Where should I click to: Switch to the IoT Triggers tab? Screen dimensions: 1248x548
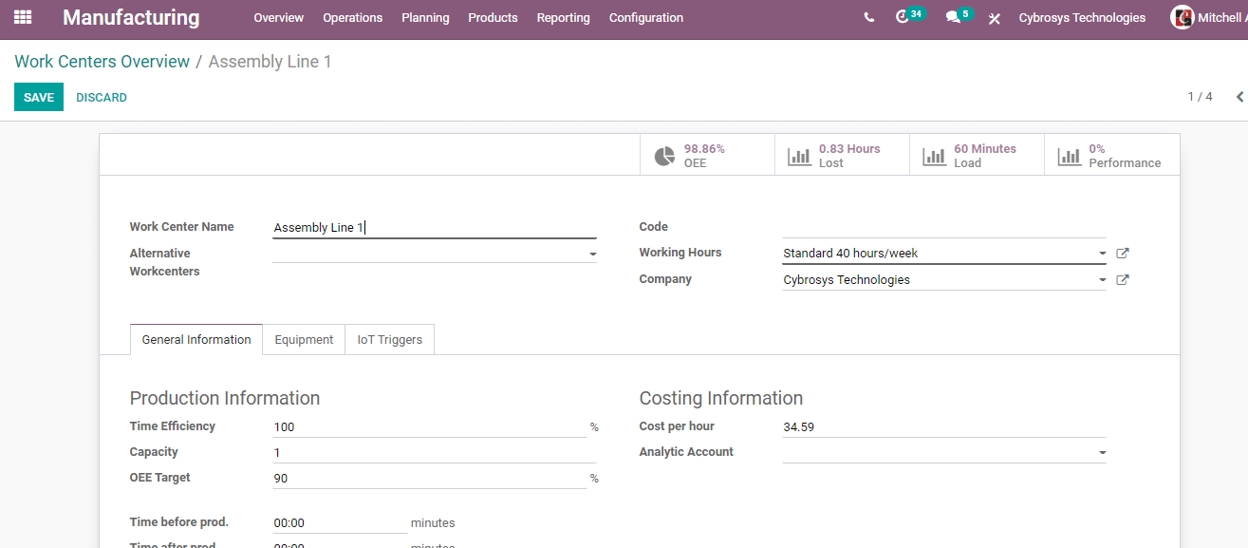390,340
